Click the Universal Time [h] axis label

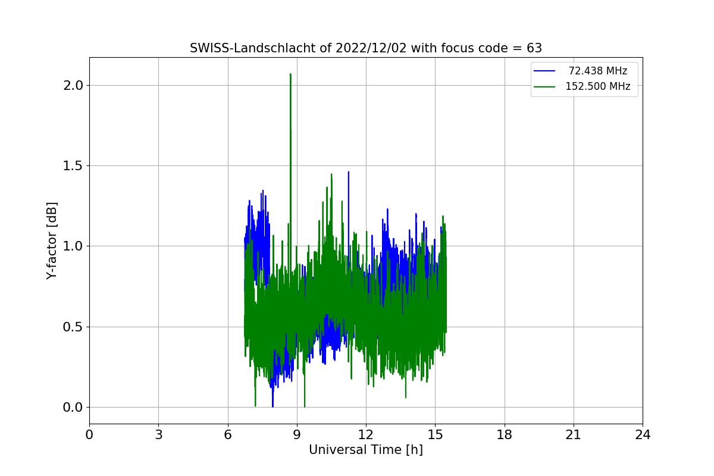point(366,450)
